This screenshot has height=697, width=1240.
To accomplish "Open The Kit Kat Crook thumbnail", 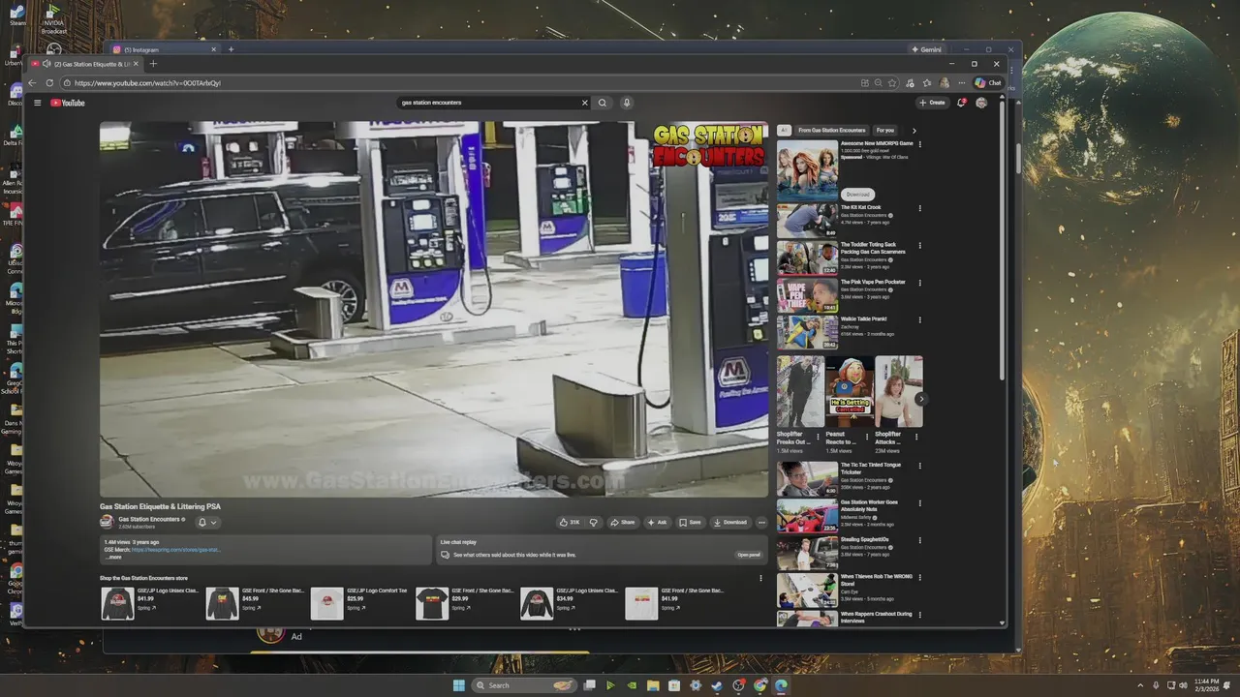I will [x=807, y=221].
